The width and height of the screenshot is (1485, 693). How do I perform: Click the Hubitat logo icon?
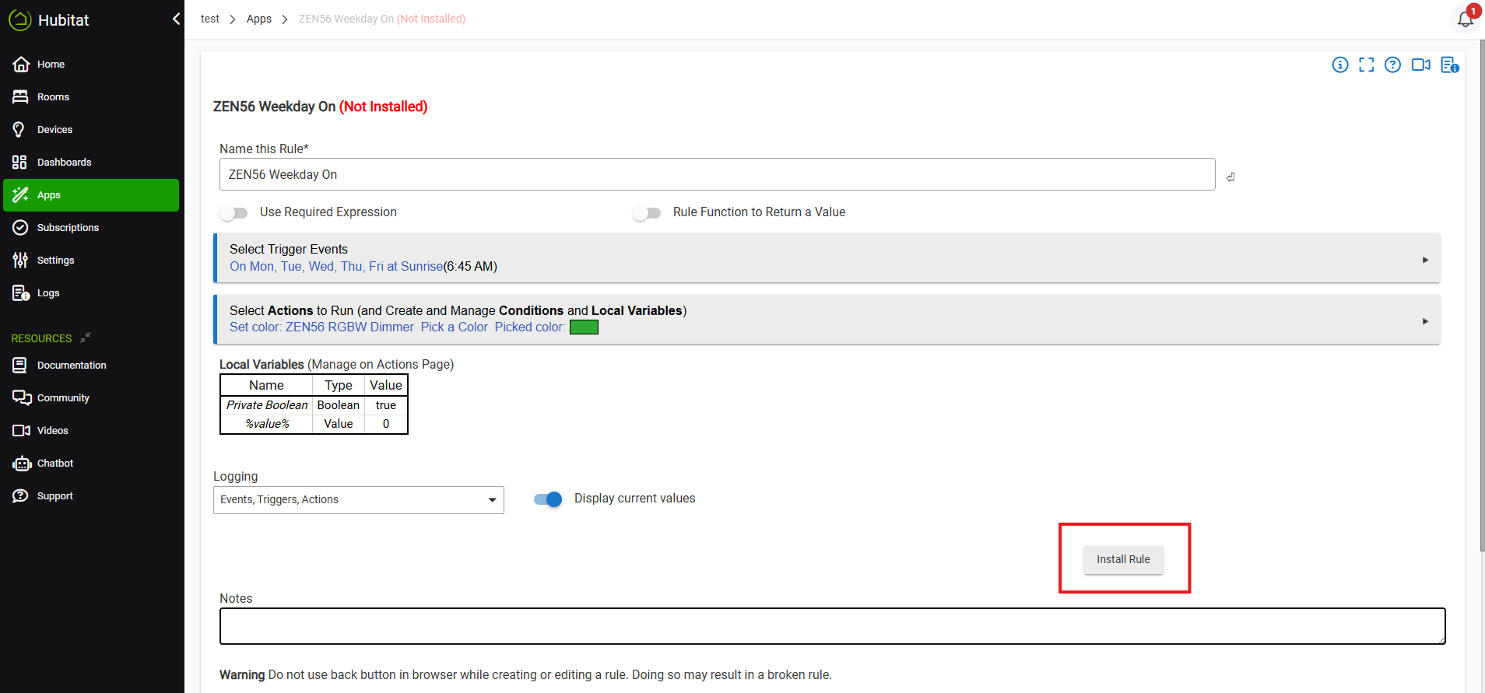click(x=19, y=20)
